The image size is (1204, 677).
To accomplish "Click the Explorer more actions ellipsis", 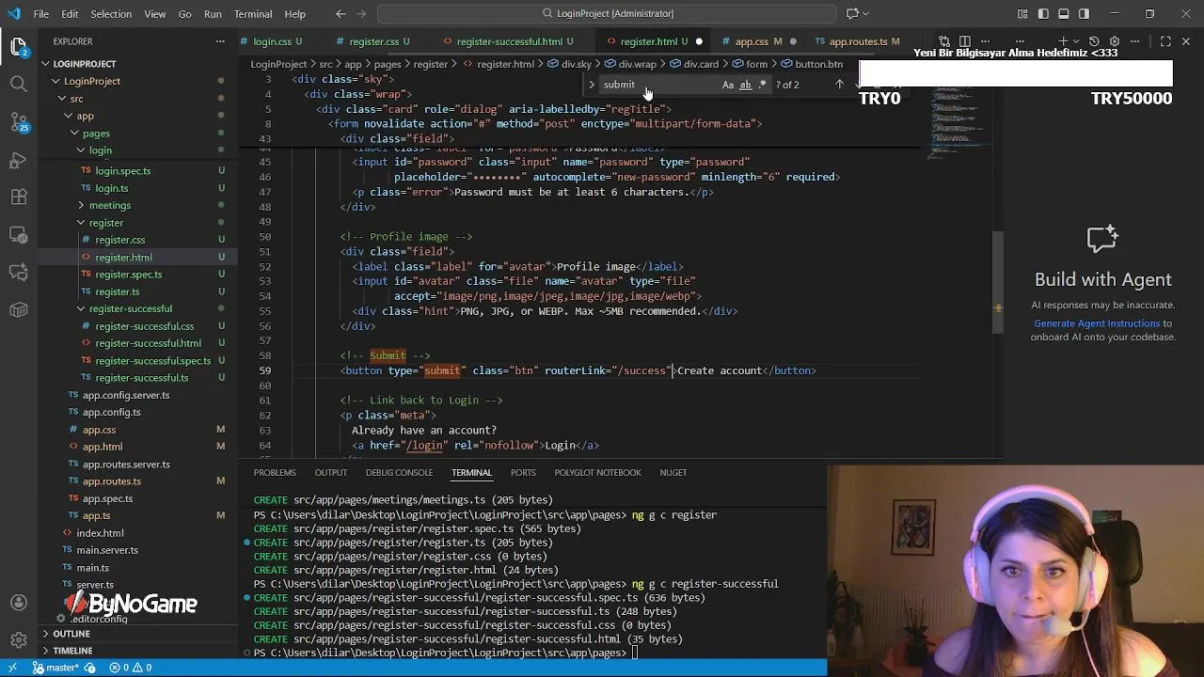I will [x=220, y=41].
